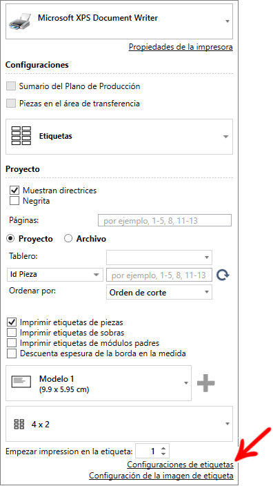Expand the Orden de corte dropdown
Viewport: 273px width, 486px height.
coord(159,293)
